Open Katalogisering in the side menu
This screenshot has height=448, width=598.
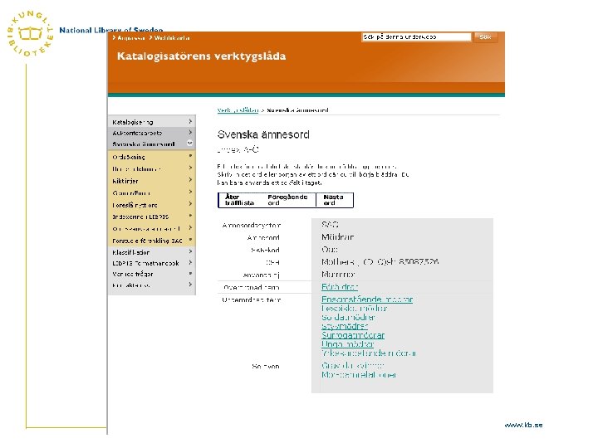[x=133, y=122]
